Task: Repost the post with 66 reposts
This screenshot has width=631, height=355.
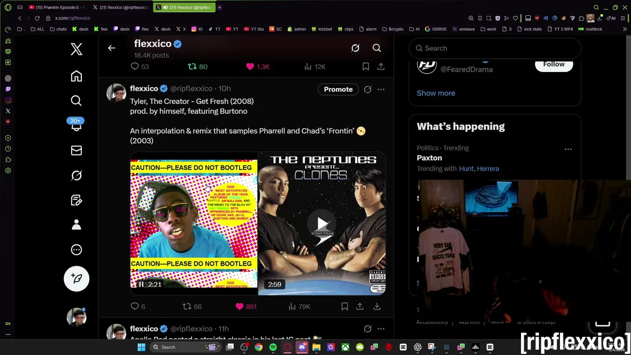Action: 192,307
